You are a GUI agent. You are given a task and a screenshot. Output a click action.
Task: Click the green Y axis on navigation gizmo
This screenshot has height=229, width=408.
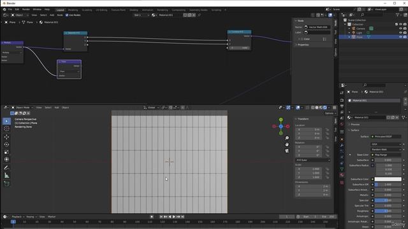click(x=280, y=120)
